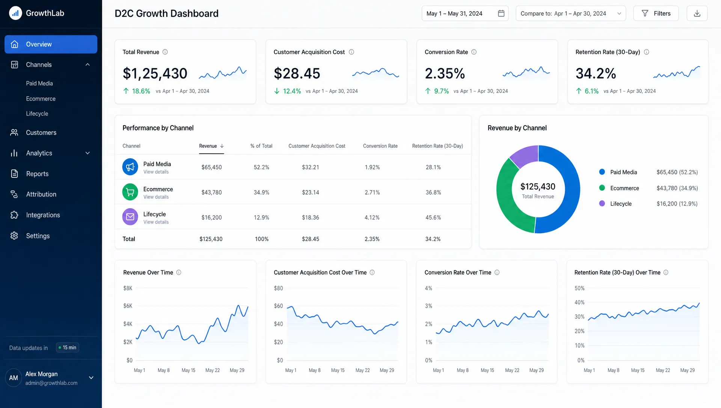721x408 pixels.
Task: Click info icon beside Revenue Over Time
Action: pos(179,273)
